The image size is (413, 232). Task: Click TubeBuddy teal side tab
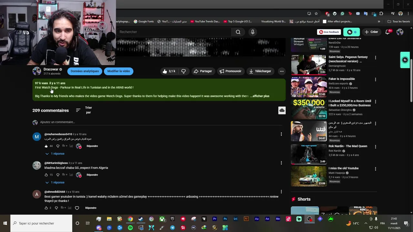(405, 60)
